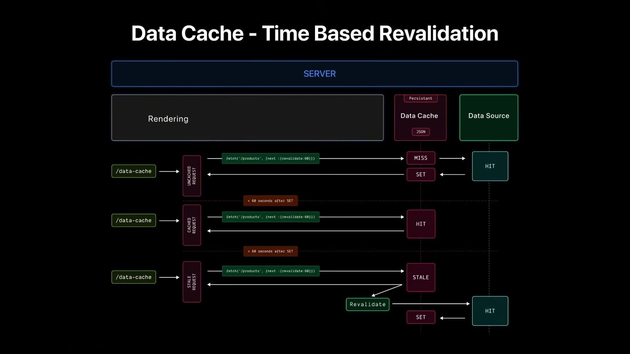
Task: Click the Revalidate button
Action: tap(367, 304)
